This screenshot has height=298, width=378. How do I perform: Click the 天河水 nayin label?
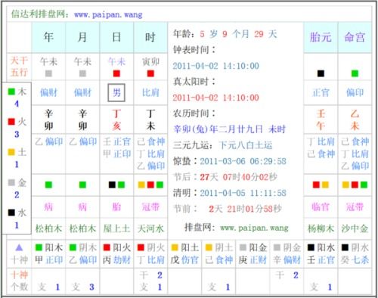pyautogui.click(x=150, y=228)
